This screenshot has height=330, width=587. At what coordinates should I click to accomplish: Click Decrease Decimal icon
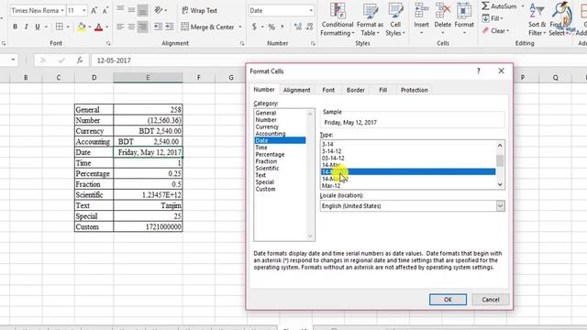310,27
